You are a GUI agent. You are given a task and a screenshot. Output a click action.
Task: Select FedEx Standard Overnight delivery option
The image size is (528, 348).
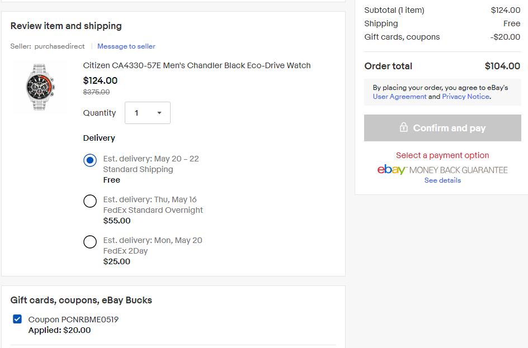90,201
